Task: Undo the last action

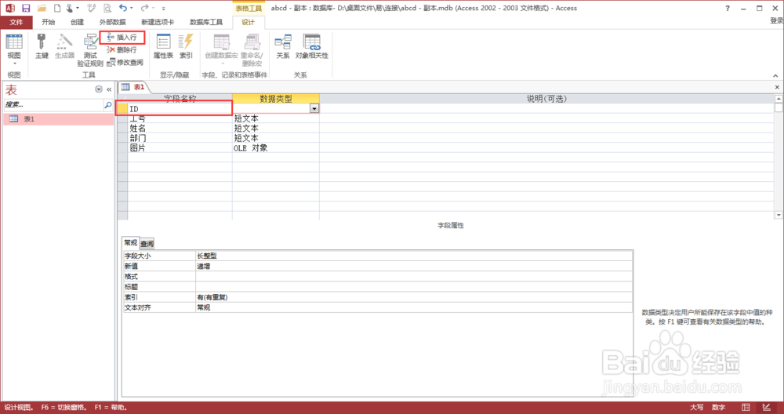Action: click(123, 8)
